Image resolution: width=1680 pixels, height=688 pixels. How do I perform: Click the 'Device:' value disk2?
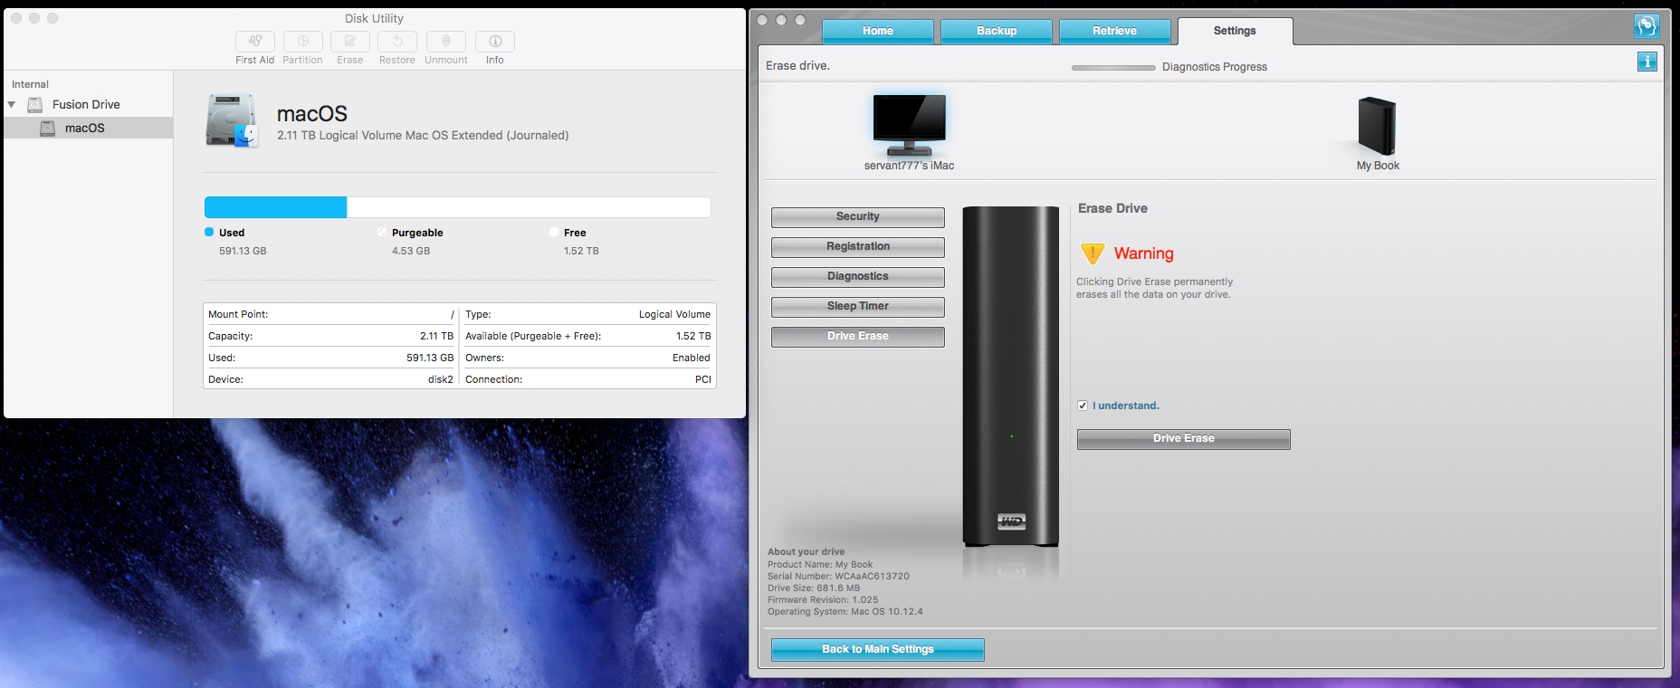[441, 379]
